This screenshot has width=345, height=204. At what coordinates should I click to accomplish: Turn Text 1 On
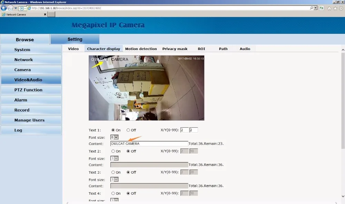[113, 130]
